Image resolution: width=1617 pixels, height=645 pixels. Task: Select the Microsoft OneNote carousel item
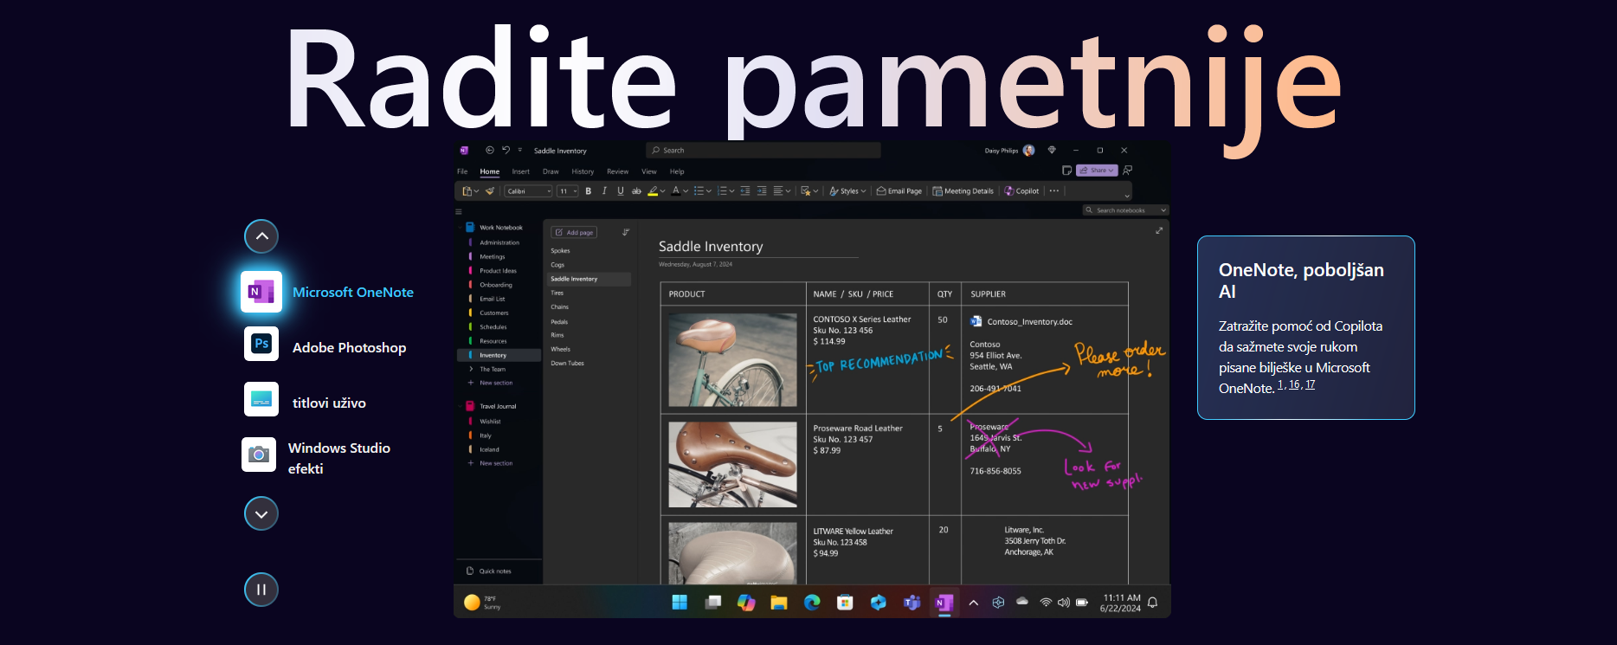pyautogui.click(x=329, y=292)
